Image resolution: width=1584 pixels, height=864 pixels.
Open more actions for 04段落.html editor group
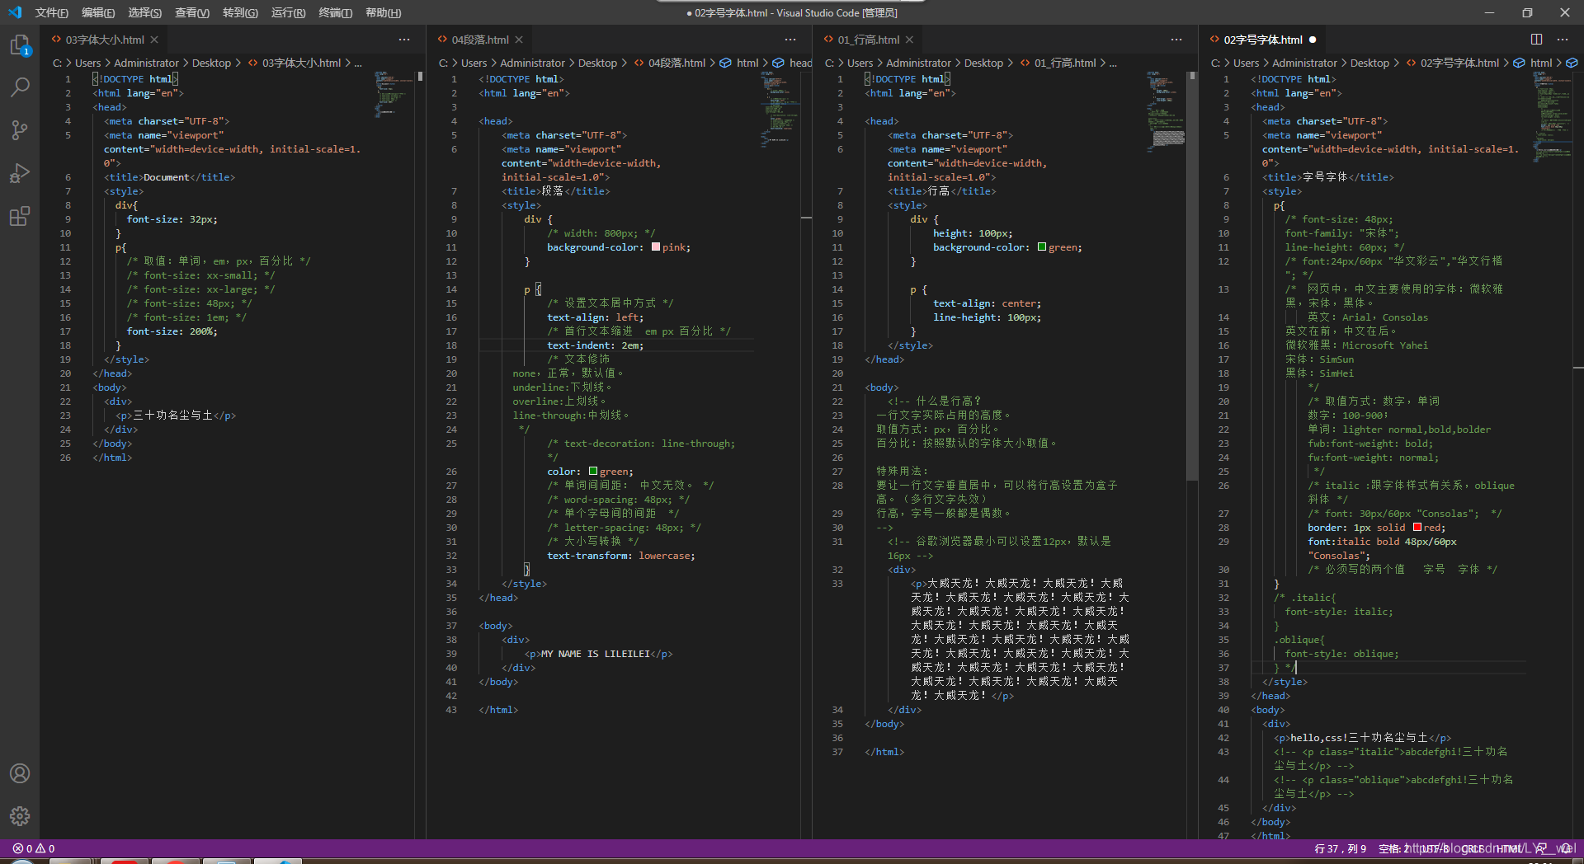790,40
